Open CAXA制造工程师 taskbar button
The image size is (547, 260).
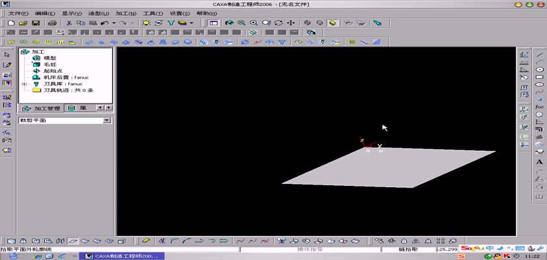click(x=121, y=256)
